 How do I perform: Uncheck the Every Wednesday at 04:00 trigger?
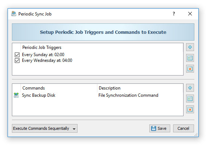(x=17, y=60)
